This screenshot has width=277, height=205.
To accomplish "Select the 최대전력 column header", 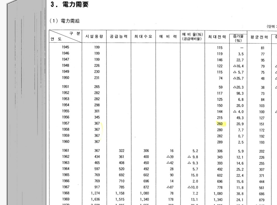I will [x=217, y=37].
